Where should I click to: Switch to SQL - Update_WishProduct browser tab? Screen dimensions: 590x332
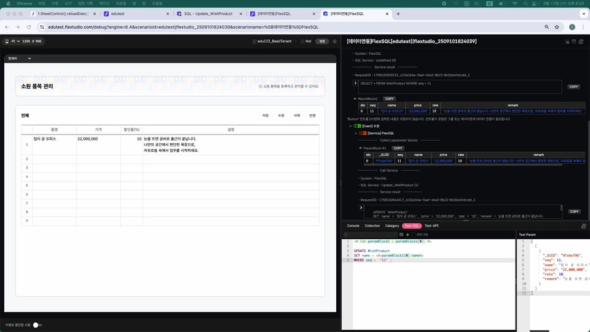click(x=210, y=14)
